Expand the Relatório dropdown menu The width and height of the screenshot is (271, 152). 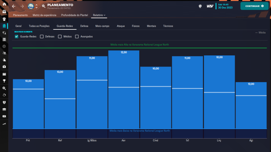point(99,15)
